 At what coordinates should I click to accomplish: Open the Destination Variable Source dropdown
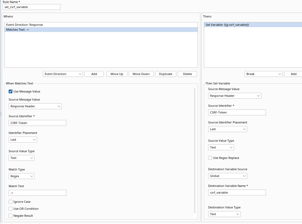228,176
